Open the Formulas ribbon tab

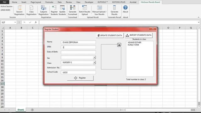tap(49, 2)
